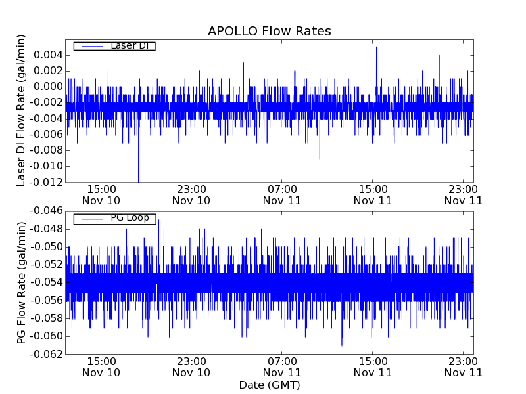
Task: Click '07:00 Nov 11' under the PG Loop plot
Action: point(282,367)
